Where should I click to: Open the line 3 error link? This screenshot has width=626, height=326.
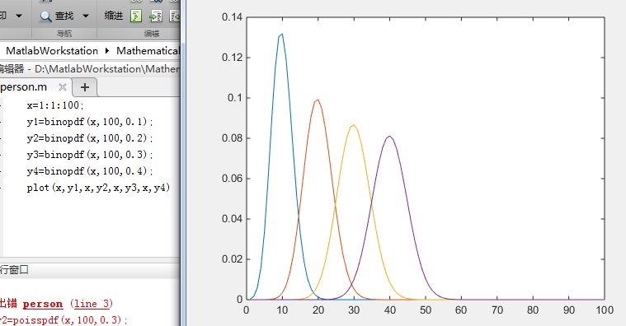[x=91, y=304]
